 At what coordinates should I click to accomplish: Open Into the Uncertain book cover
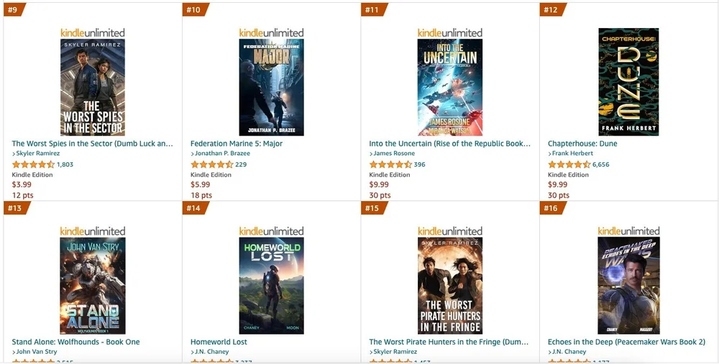pyautogui.click(x=450, y=87)
